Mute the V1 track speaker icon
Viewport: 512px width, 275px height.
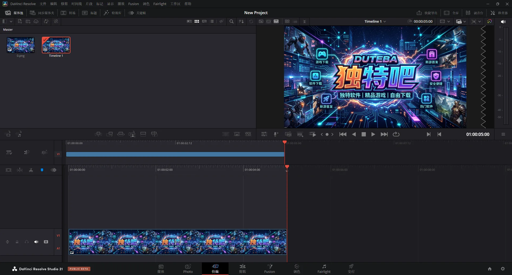coord(36,242)
